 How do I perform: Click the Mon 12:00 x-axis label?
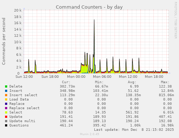(x=128, y=77)
